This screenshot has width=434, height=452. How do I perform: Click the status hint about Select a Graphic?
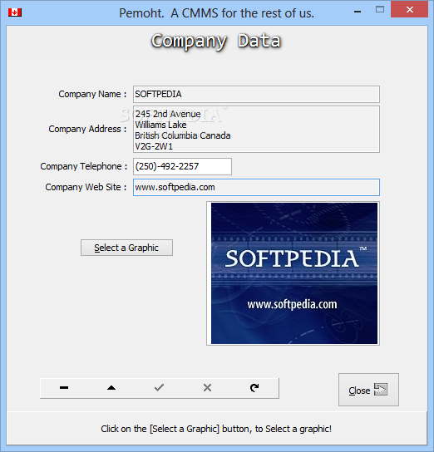216,429
